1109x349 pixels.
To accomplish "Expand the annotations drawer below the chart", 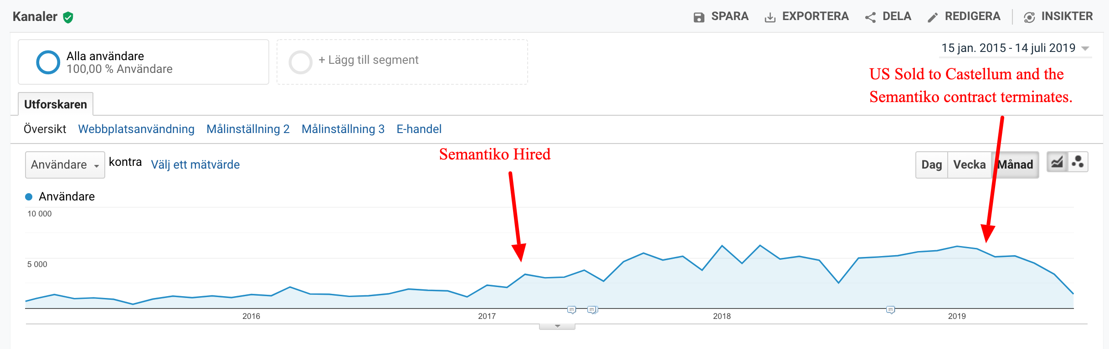I will point(557,326).
